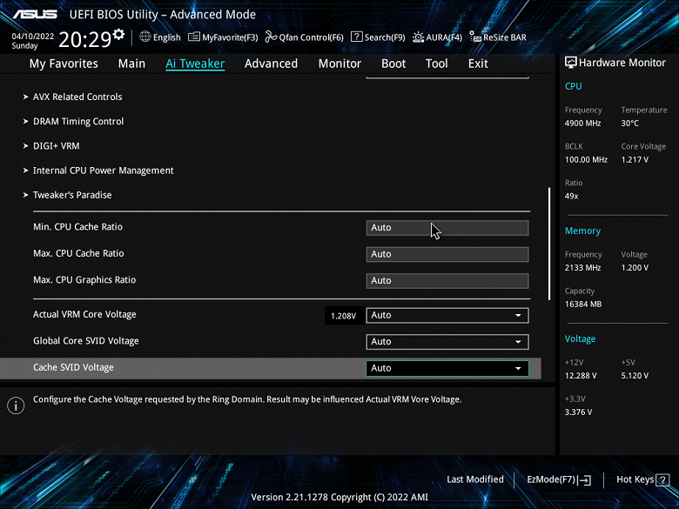
Task: Open Actual VRM Core Voltage dropdown
Action: (x=447, y=315)
